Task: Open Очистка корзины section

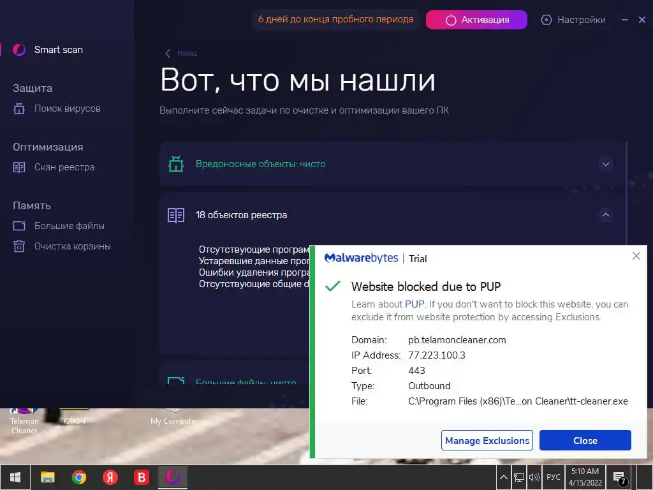Action: click(73, 246)
